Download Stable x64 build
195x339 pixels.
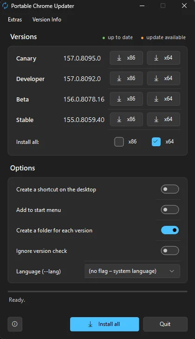point(163,119)
